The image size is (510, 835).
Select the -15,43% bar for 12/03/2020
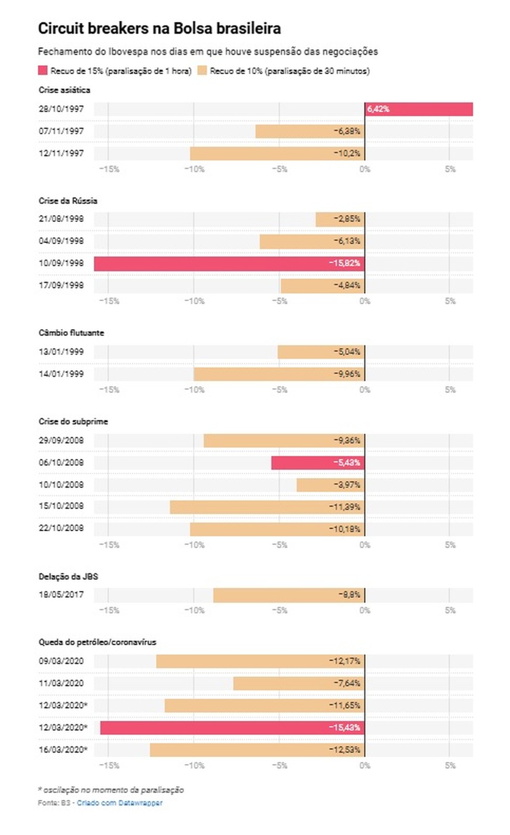pos(232,728)
